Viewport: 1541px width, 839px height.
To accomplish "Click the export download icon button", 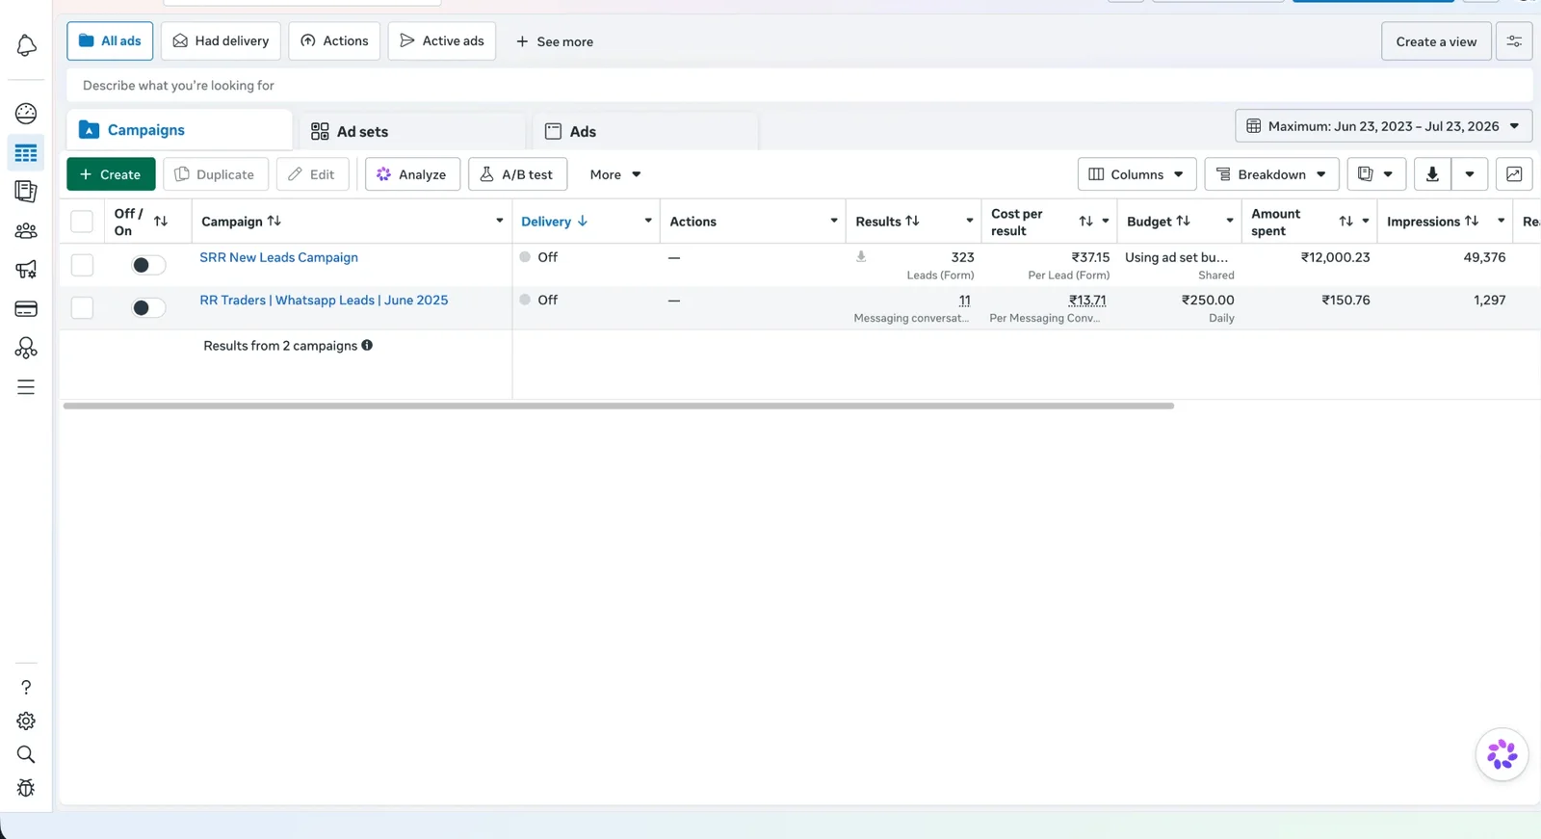I will coord(1432,174).
